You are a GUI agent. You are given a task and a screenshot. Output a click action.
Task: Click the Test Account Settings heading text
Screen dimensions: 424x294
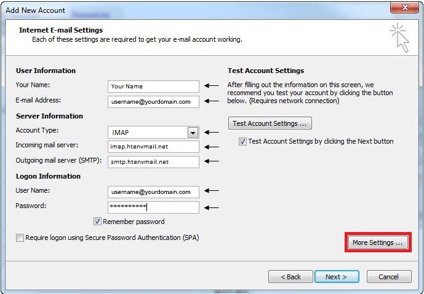(x=266, y=71)
